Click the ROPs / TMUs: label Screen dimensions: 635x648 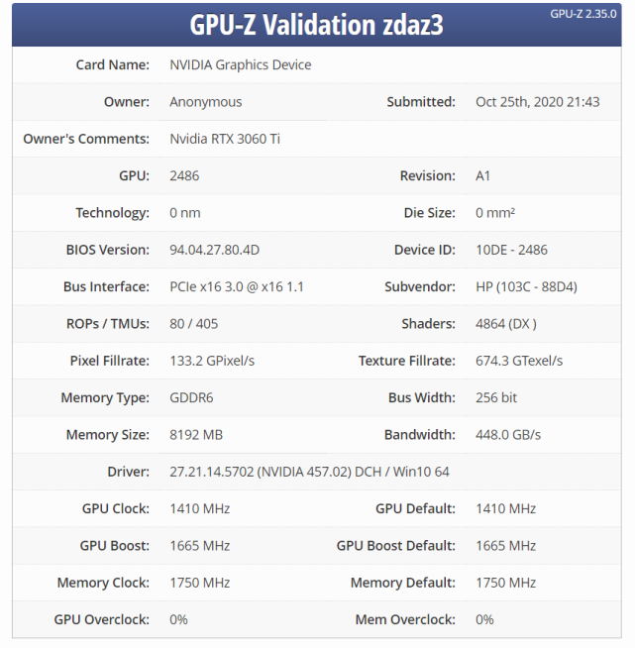pyautogui.click(x=108, y=324)
